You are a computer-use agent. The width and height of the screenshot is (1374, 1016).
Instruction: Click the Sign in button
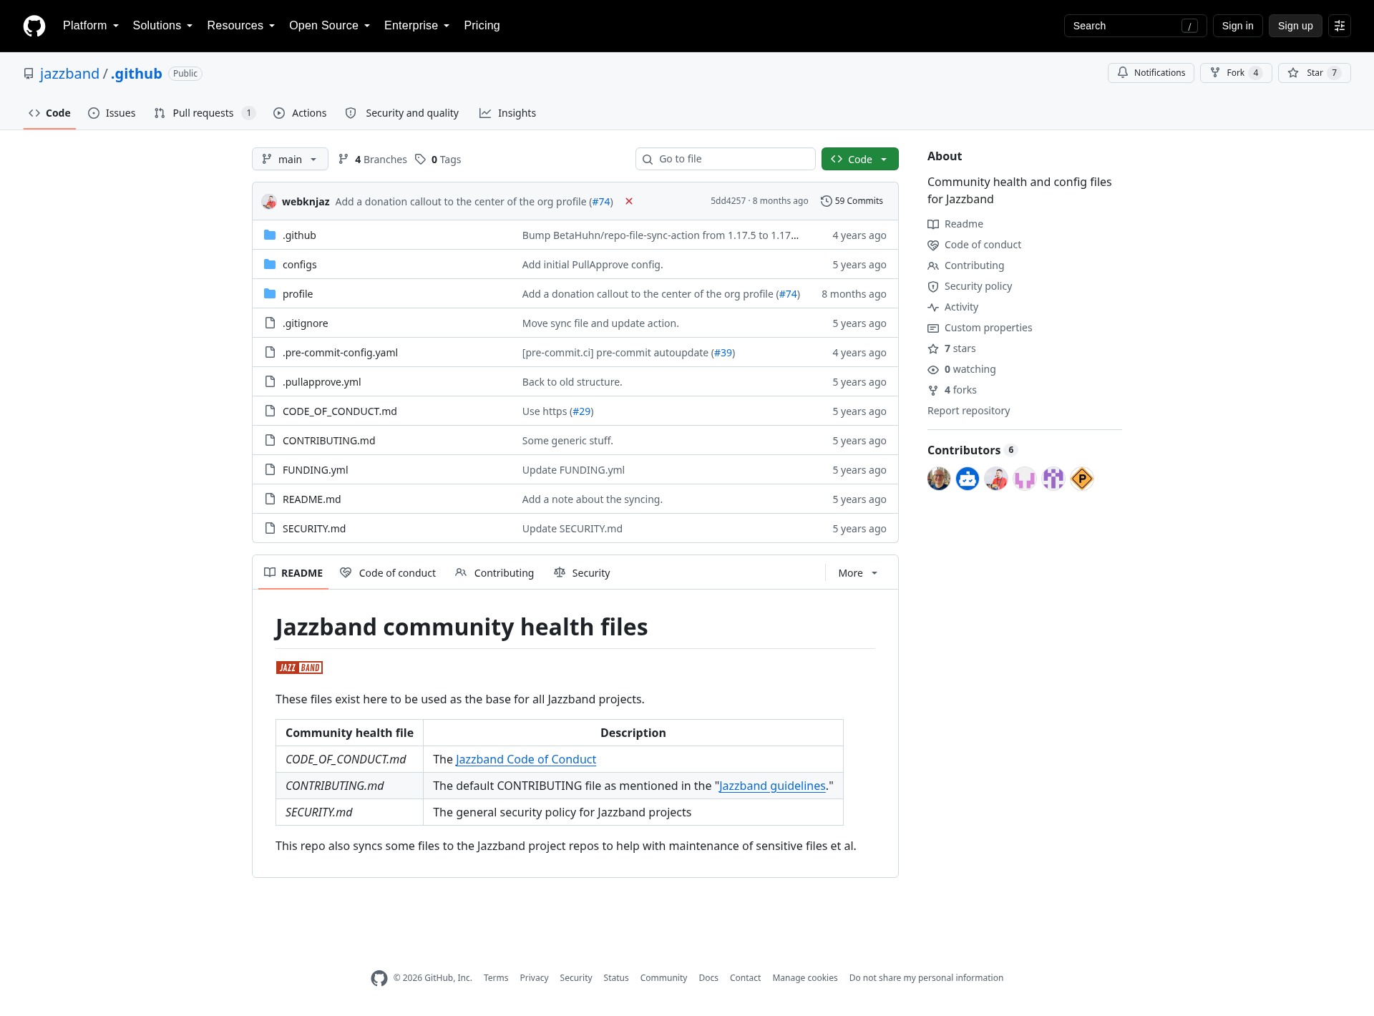pyautogui.click(x=1237, y=26)
